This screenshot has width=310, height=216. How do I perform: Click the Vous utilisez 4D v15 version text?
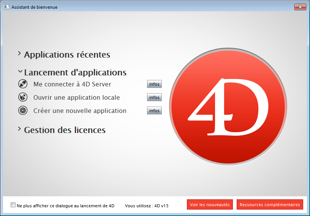(147, 205)
